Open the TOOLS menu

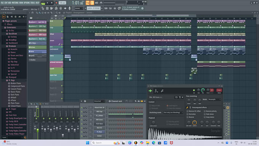pyautogui.click(x=33, y=3)
